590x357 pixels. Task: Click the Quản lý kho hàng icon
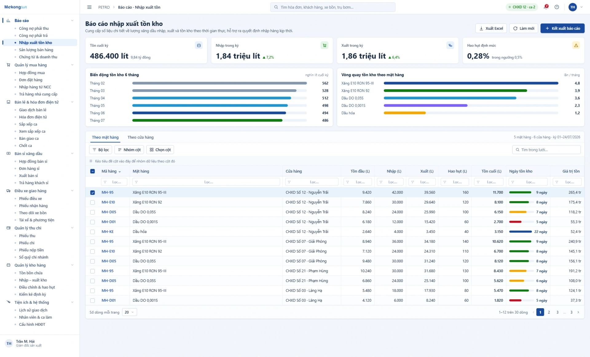coord(9,265)
